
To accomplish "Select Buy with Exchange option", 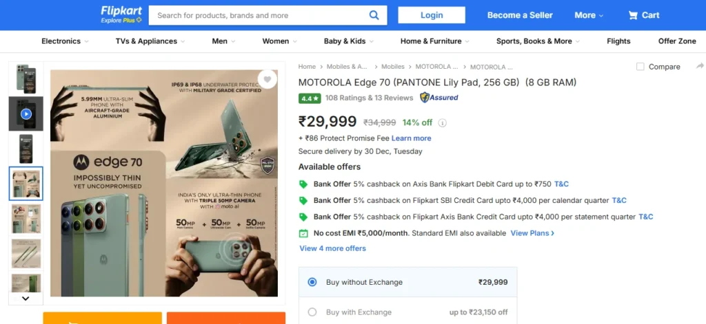I will (312, 312).
